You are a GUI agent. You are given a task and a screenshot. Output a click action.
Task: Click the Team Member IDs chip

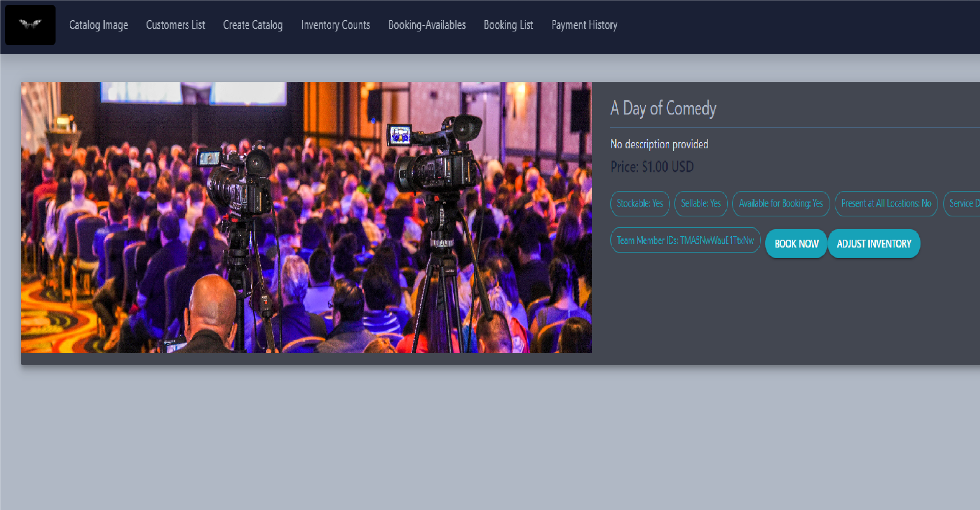point(685,240)
